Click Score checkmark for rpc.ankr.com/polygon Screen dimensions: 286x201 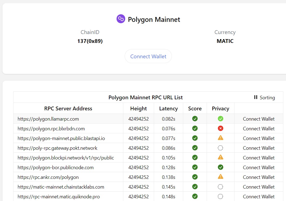(x=195, y=177)
